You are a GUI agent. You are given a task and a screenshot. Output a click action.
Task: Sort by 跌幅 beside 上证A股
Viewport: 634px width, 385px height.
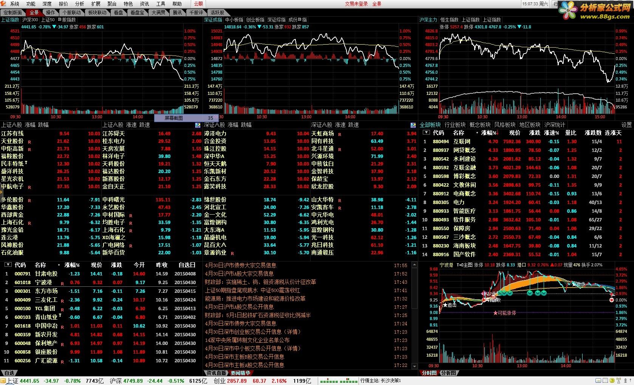pyautogui.click(x=43, y=125)
